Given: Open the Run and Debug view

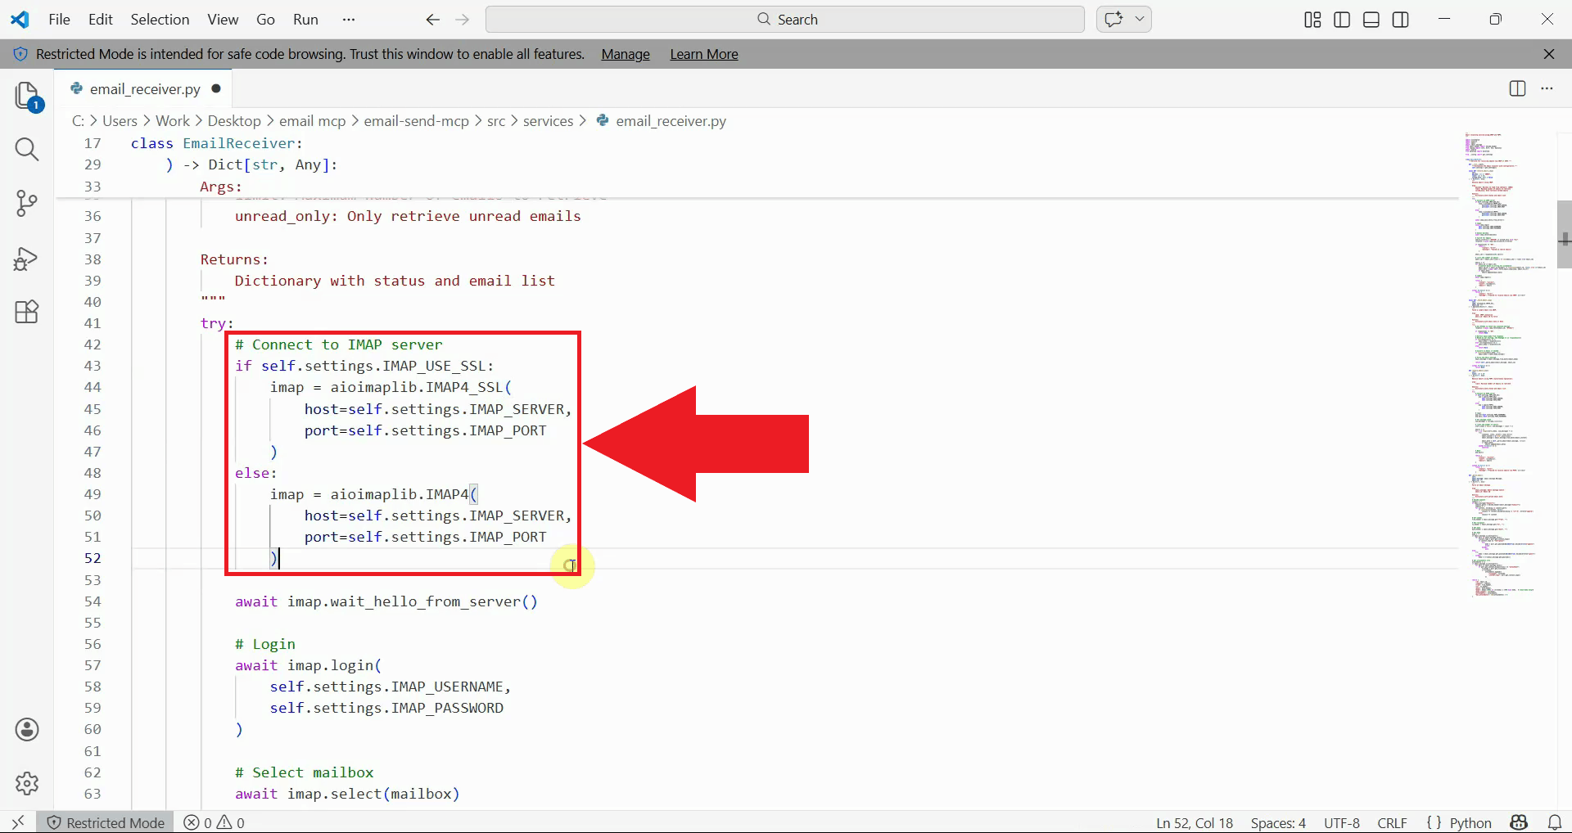Looking at the screenshot, I should 27,259.
